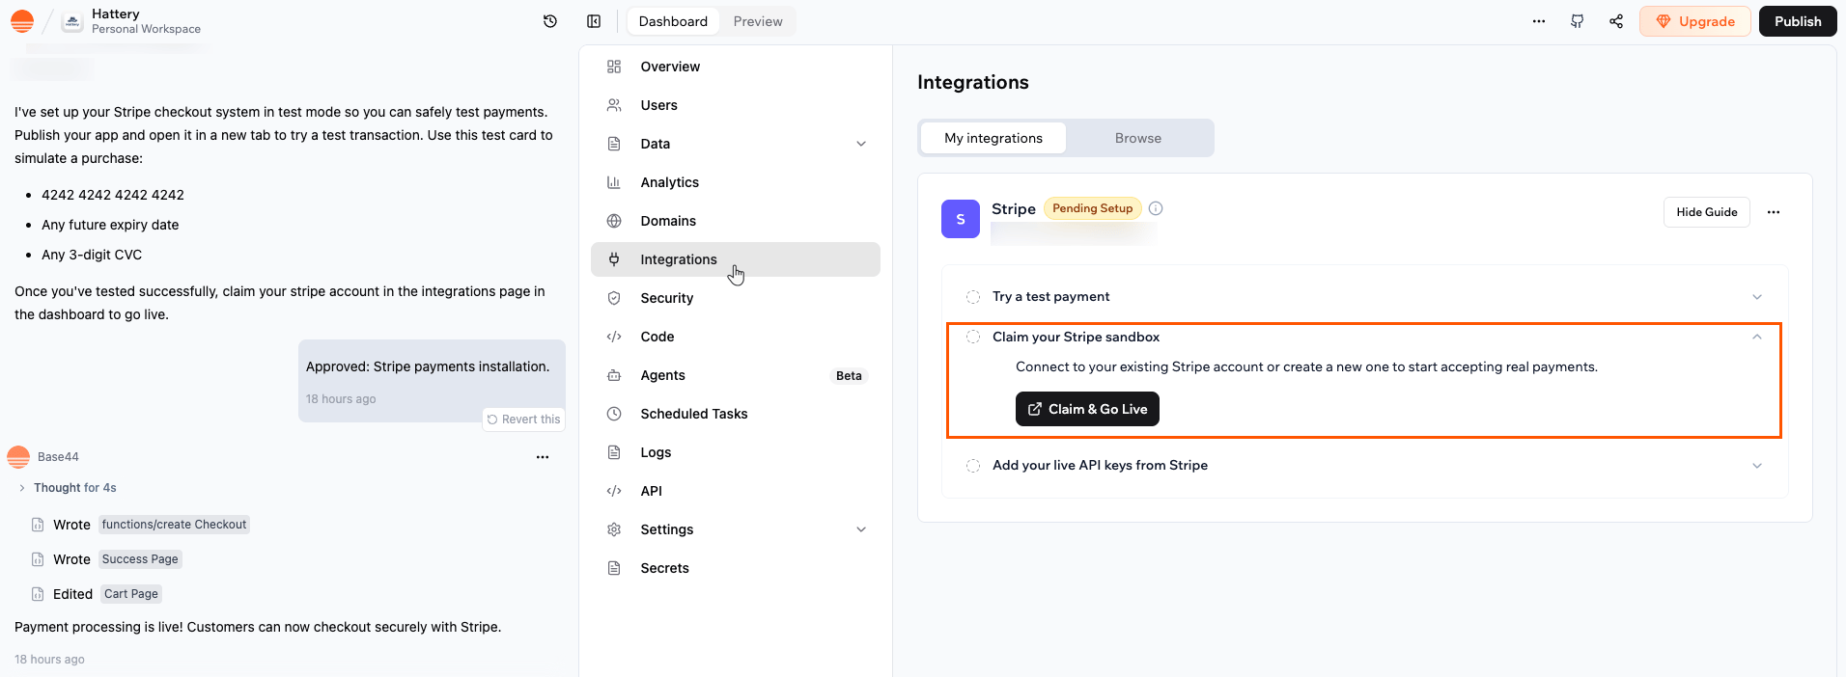Screen dimensions: 1846x677
Task: Mark the Add your live API keys step circle
Action: click(973, 466)
